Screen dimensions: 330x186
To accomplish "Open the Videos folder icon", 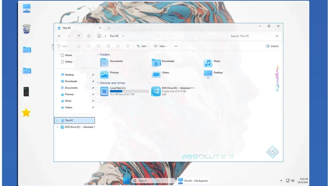I will [156, 74].
